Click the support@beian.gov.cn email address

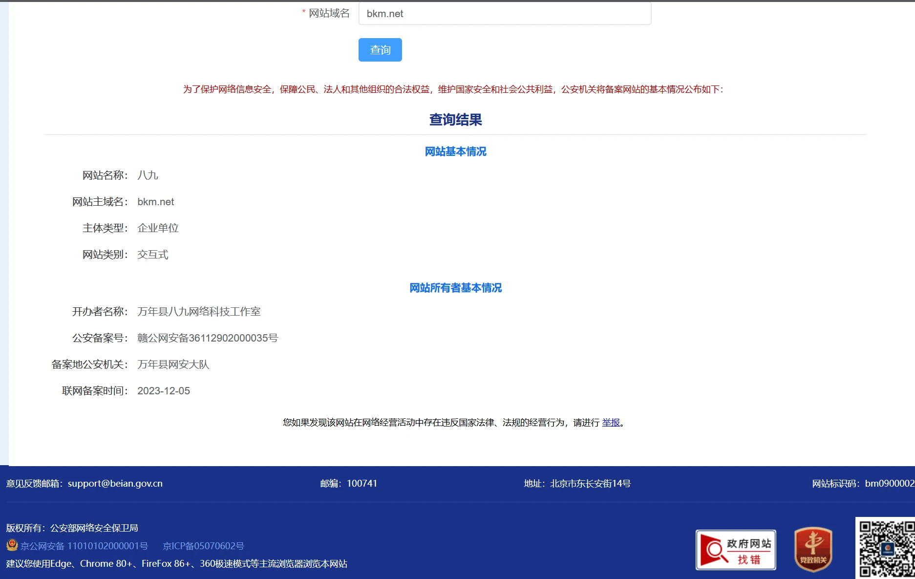[x=115, y=483]
